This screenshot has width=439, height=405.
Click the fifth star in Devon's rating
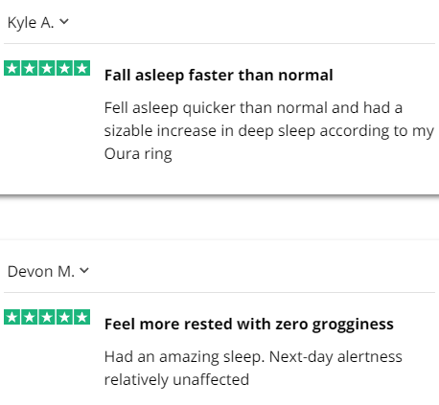click(x=82, y=317)
